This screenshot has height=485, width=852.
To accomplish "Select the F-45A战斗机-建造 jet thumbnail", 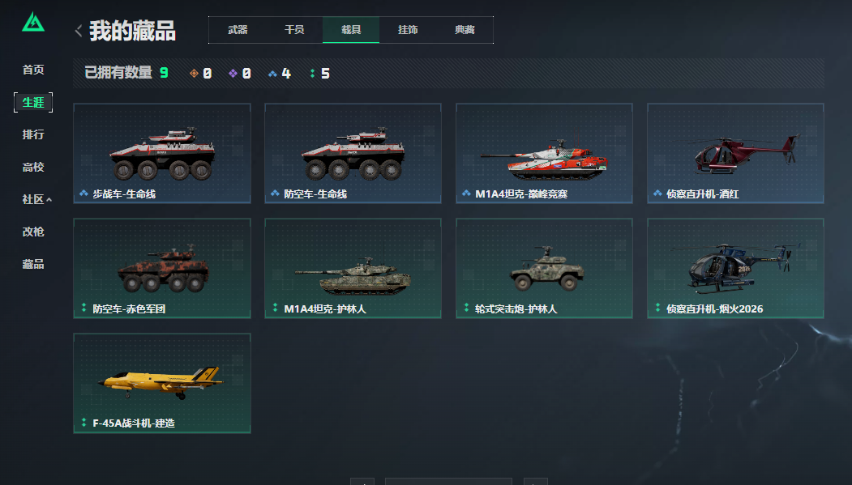I will click(x=161, y=382).
